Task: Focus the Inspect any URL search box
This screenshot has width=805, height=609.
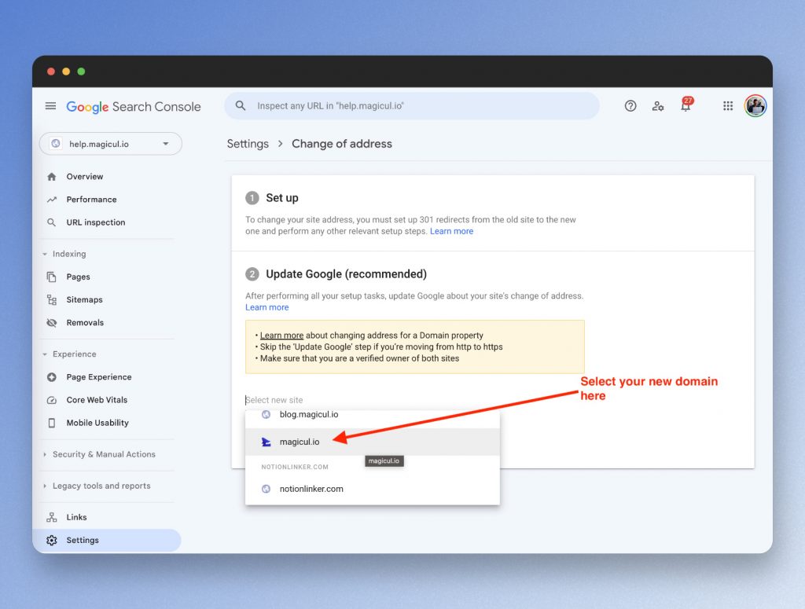Action: 412,105
